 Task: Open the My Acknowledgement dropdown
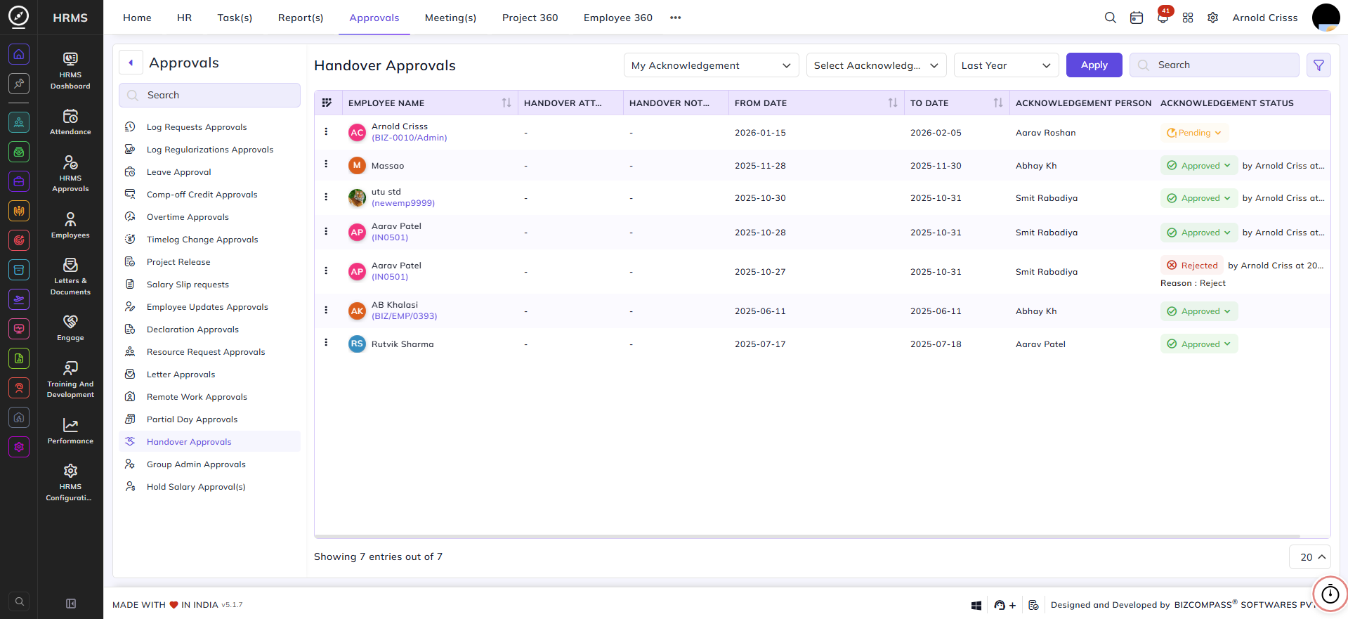click(711, 65)
